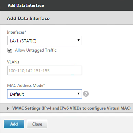Click the VLANs field label
Image resolution: width=133 pixels, height=133 pixels.
tap(13, 62)
